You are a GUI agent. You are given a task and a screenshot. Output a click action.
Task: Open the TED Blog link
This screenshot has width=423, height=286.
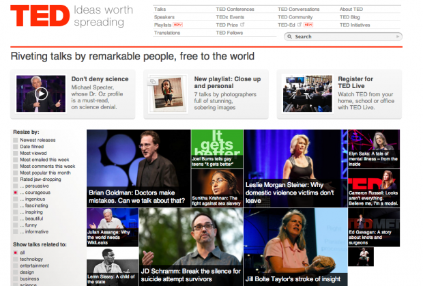349,17
